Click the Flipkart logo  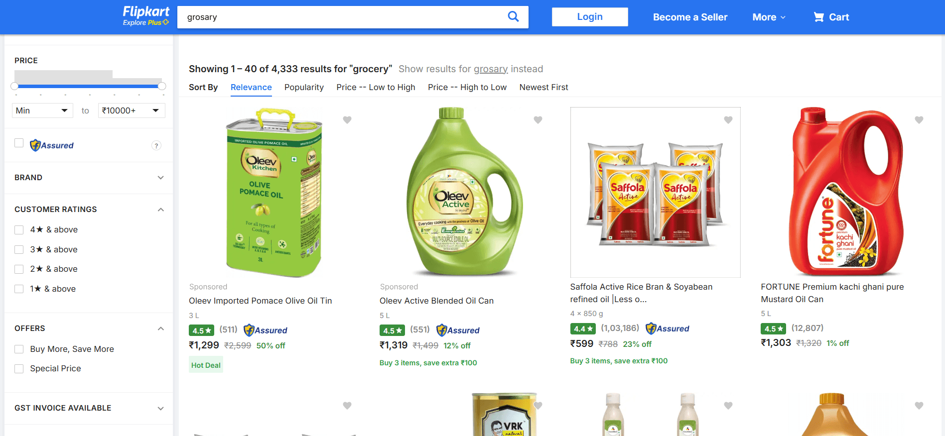(x=146, y=12)
